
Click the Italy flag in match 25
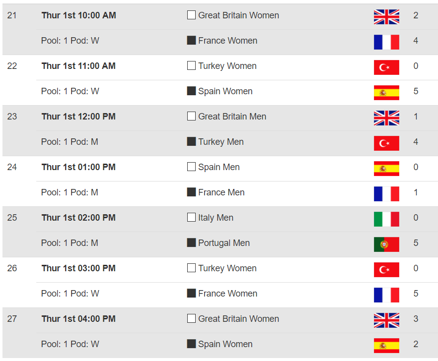386,219
